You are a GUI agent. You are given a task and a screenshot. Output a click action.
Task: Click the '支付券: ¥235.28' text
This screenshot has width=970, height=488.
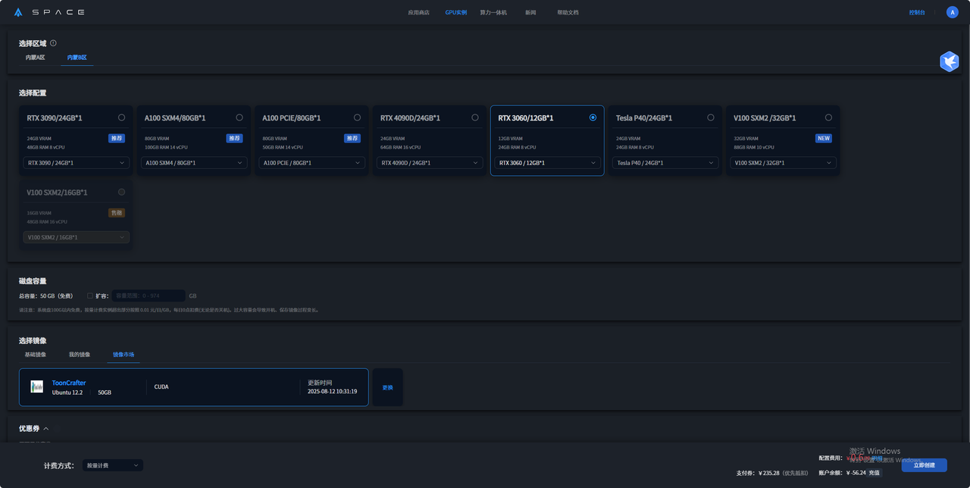tap(757, 473)
